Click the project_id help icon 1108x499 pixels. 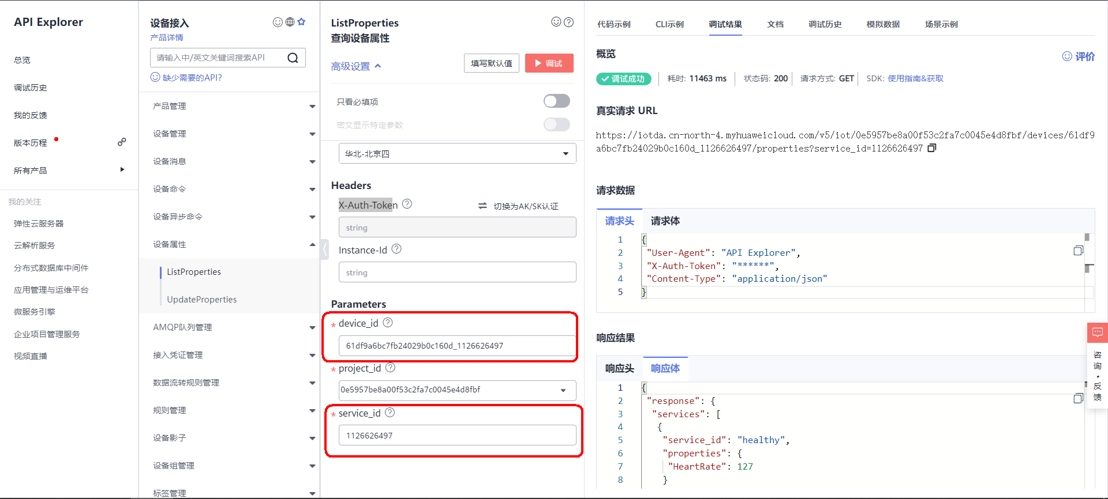[x=390, y=368]
